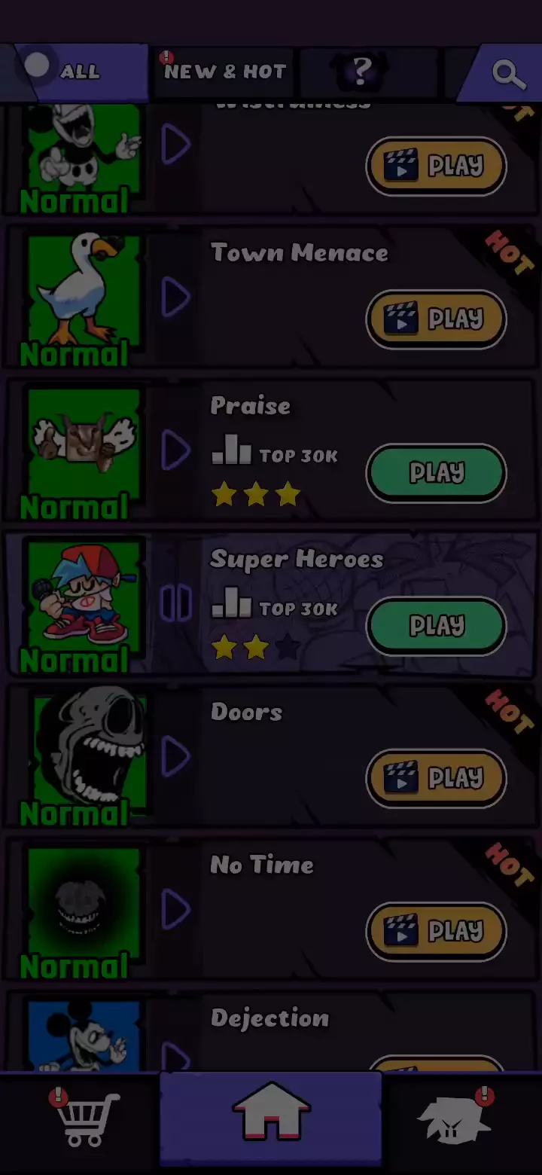Preview Praise with its play arrow

click(175, 451)
